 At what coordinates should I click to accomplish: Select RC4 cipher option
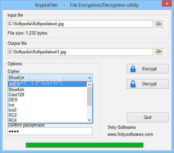tap(47, 120)
